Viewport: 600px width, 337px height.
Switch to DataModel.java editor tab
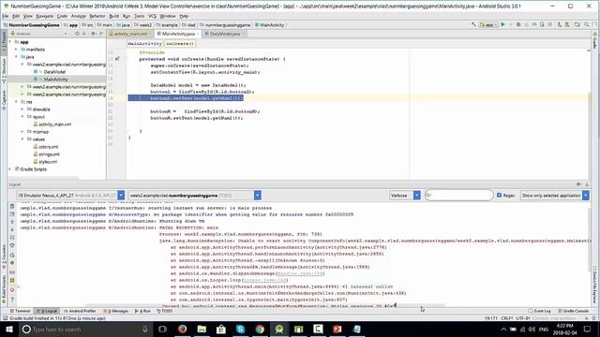[224, 34]
